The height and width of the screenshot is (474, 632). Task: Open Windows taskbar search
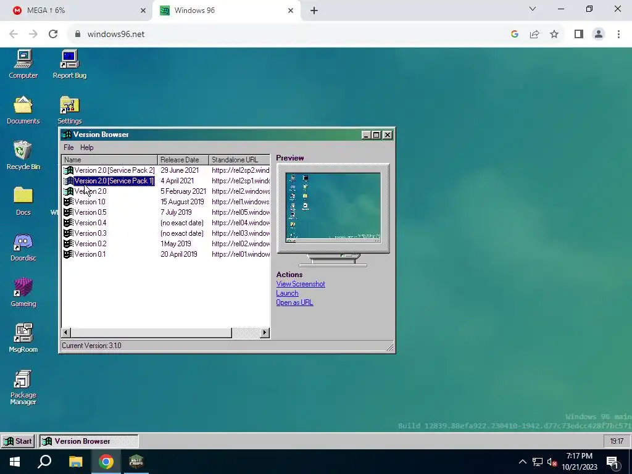(x=44, y=462)
